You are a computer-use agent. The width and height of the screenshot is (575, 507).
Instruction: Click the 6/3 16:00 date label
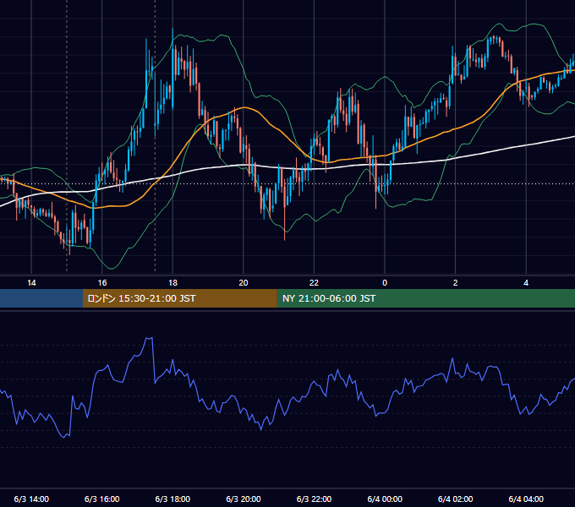[x=102, y=499]
